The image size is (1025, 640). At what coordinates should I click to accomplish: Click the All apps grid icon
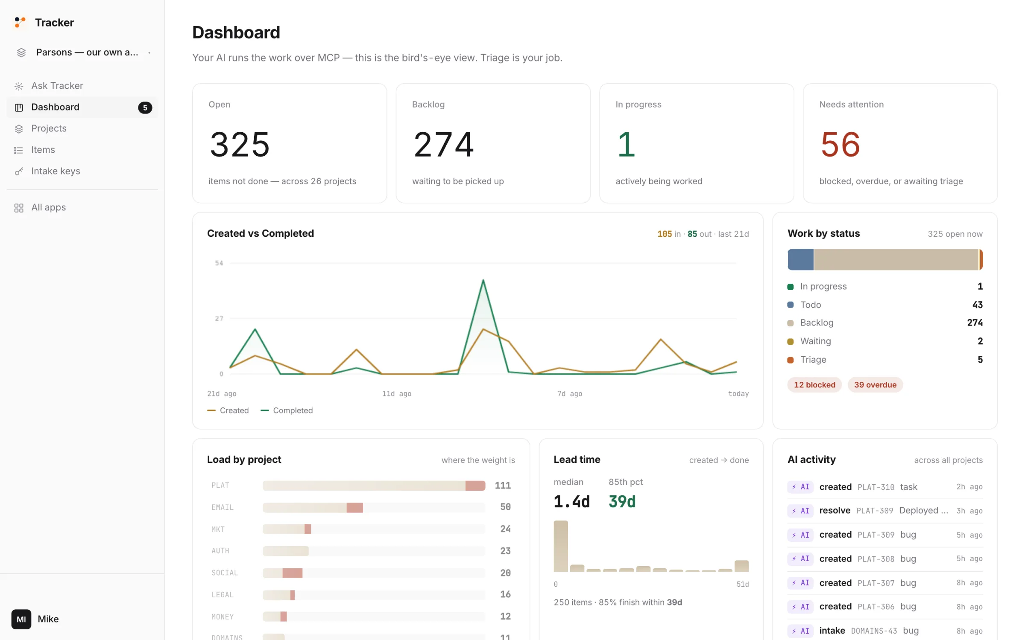(x=19, y=208)
